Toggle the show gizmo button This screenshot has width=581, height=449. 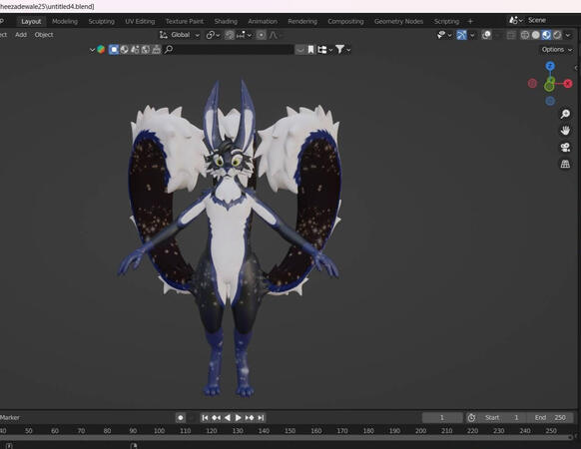461,35
